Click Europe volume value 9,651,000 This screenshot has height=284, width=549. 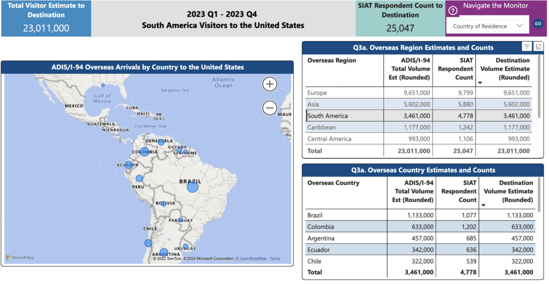coord(417,93)
